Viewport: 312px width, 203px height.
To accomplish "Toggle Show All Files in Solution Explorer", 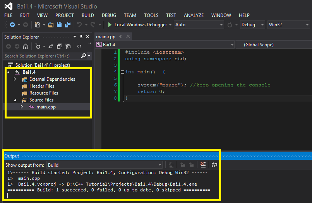I will tap(68, 46).
